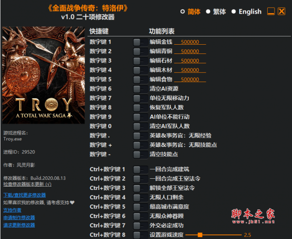Screen dimensions: 292x239
Task: Toggle 设置游戏速度 switch
Action: [141, 235]
